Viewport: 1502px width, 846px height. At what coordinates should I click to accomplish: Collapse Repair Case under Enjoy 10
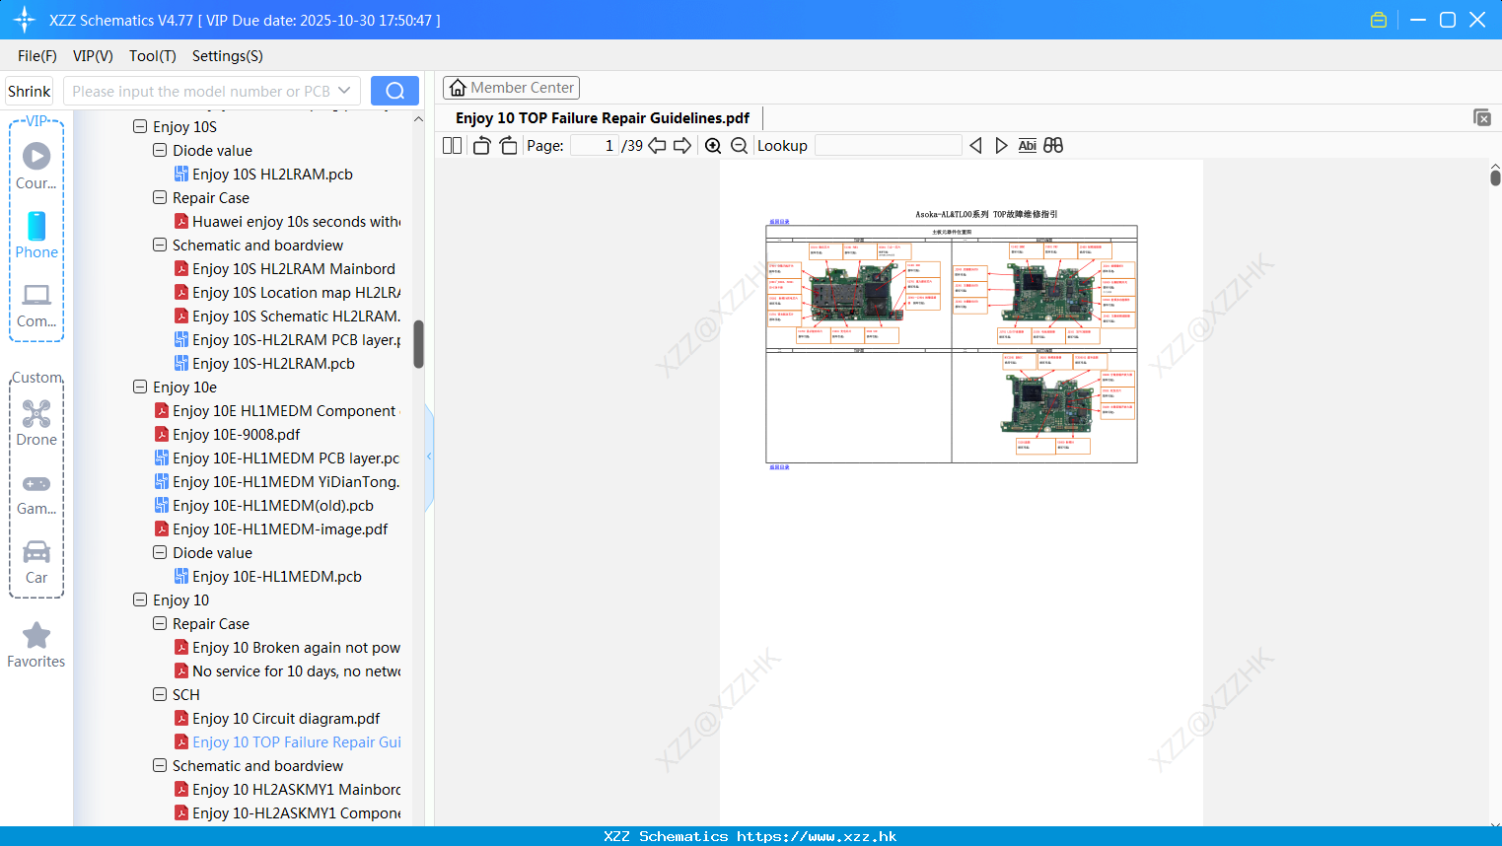point(160,623)
